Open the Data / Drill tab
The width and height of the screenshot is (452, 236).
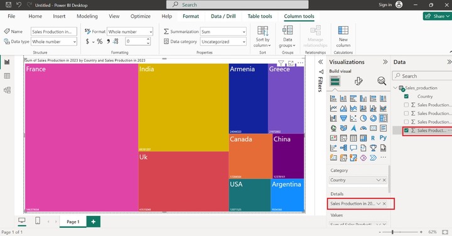coord(223,16)
